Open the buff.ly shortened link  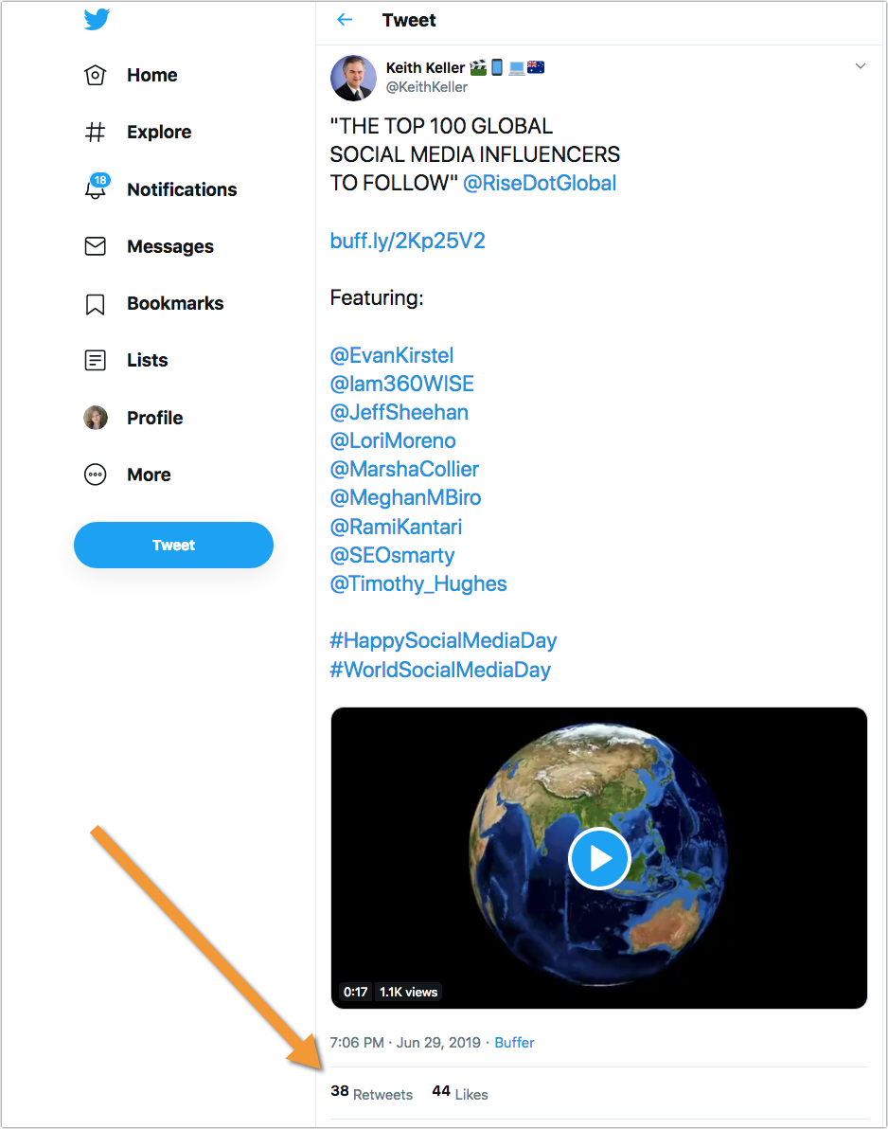(x=406, y=240)
